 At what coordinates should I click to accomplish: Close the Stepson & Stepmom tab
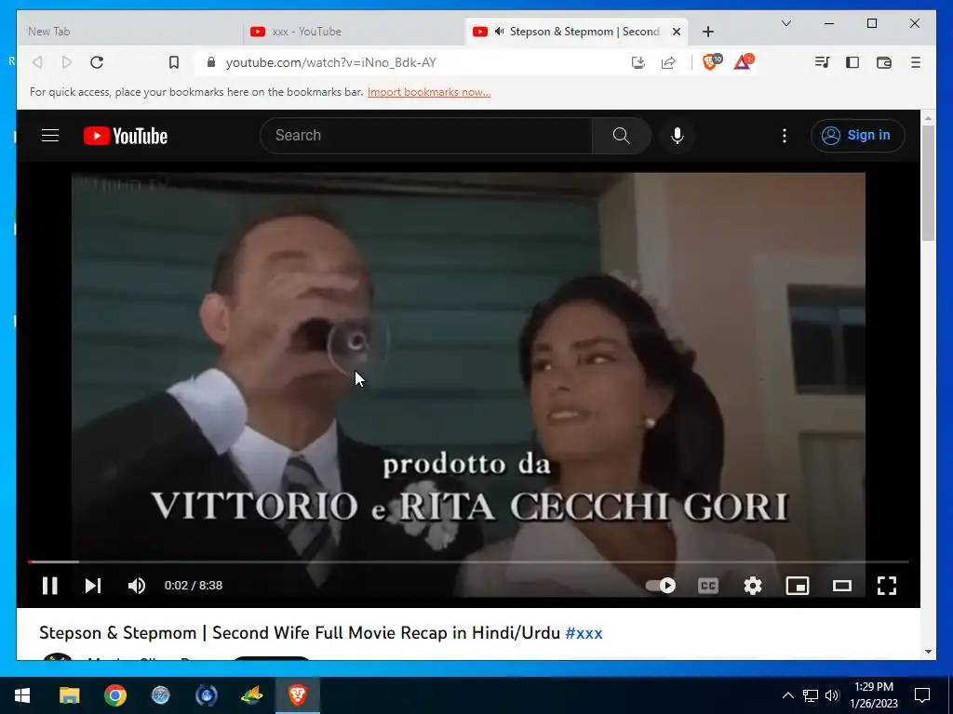(x=677, y=32)
